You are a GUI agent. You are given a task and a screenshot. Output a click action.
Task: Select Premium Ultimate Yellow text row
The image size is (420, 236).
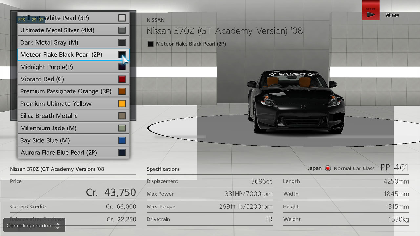[x=73, y=104]
